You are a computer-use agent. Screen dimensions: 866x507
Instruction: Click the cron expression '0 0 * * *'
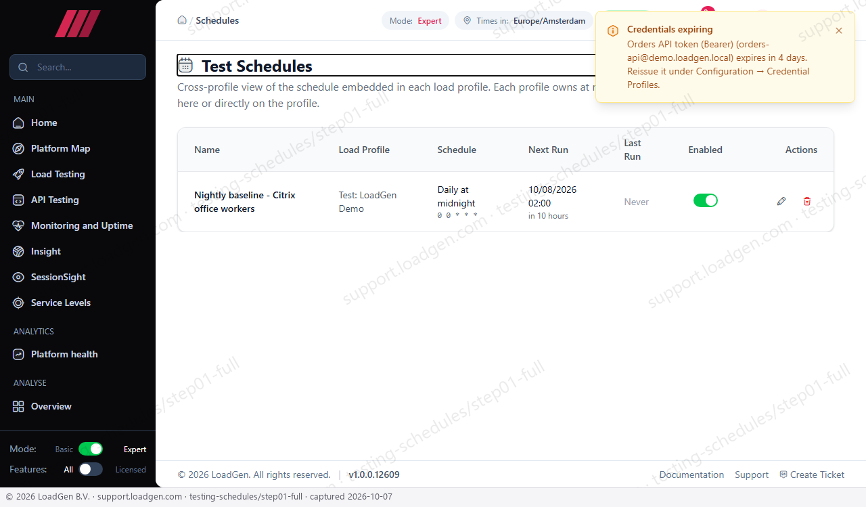(x=457, y=215)
